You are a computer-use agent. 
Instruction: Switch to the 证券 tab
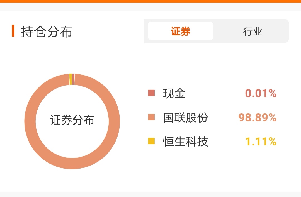tap(180, 31)
